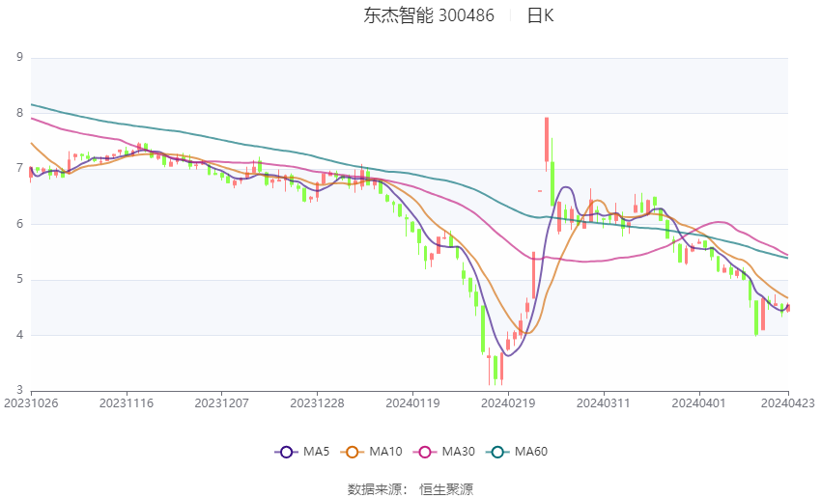Click x-axis date label 20231116

click(127, 403)
